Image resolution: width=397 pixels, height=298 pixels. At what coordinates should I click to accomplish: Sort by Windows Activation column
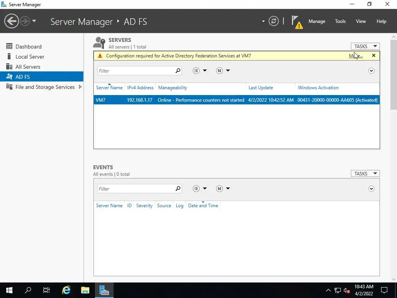point(318,88)
